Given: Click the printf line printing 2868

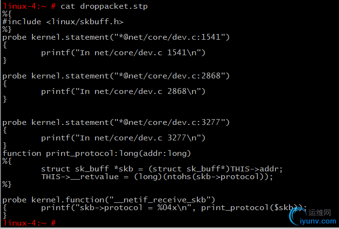Looking at the screenshot, I should pyautogui.click(x=123, y=91).
